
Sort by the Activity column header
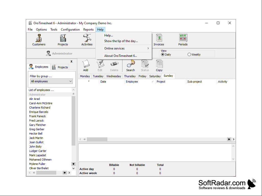[226, 82]
